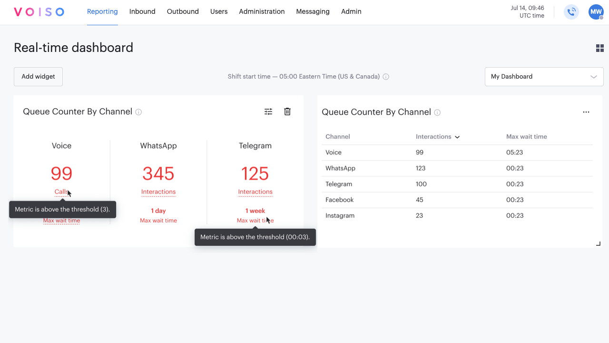Open the Reporting menu
Viewport: 609px width, 343px height.
(x=102, y=11)
